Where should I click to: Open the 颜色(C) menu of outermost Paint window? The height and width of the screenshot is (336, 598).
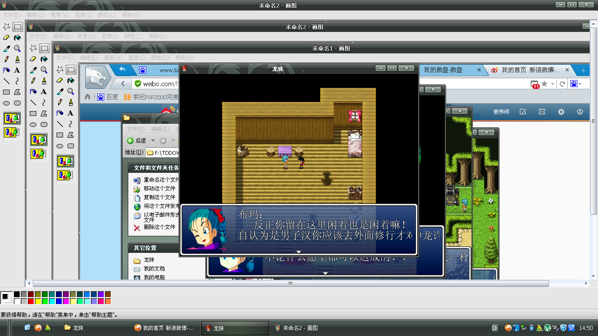106,15
